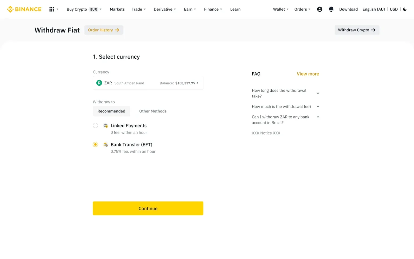The width and height of the screenshot is (414, 259).
Task: Open the user profile account icon
Action: (x=320, y=9)
